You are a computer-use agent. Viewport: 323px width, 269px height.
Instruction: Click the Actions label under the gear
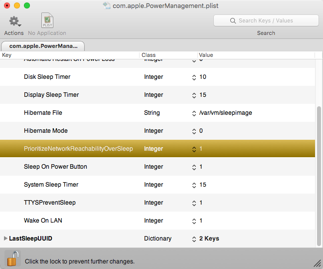[x=14, y=33]
